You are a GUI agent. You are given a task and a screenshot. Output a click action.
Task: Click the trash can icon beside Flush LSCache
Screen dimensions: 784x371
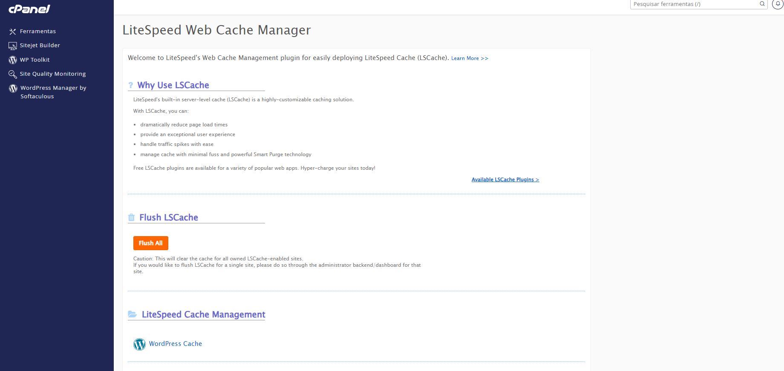pos(131,217)
